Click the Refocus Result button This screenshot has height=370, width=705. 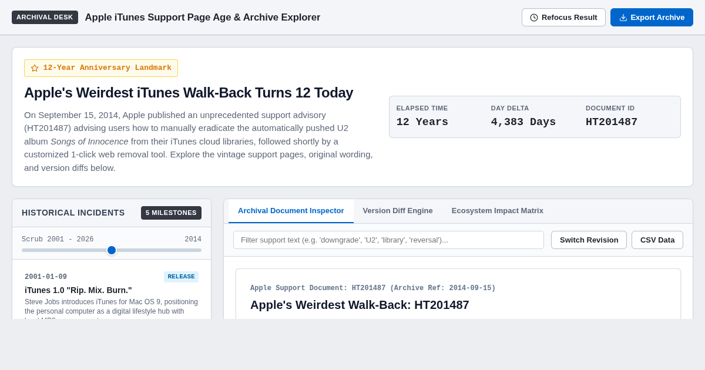pyautogui.click(x=563, y=18)
